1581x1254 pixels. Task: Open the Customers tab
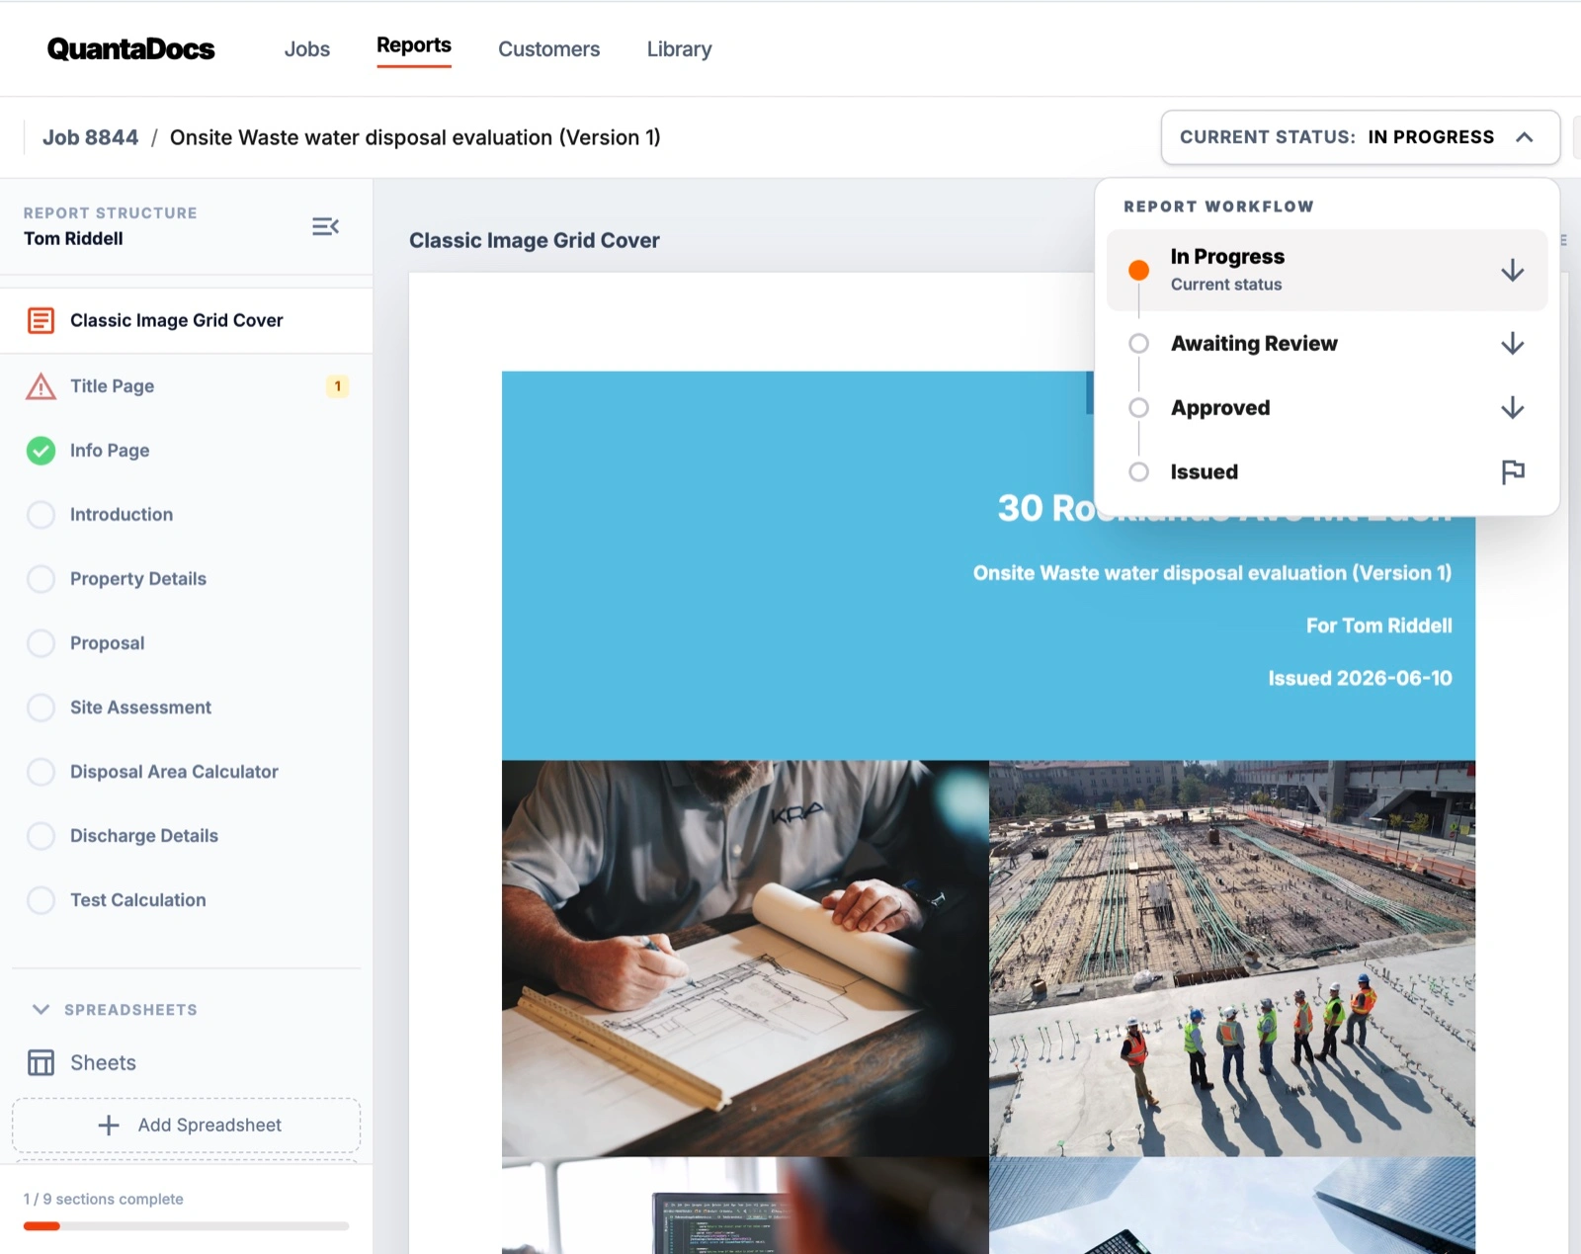pos(548,48)
